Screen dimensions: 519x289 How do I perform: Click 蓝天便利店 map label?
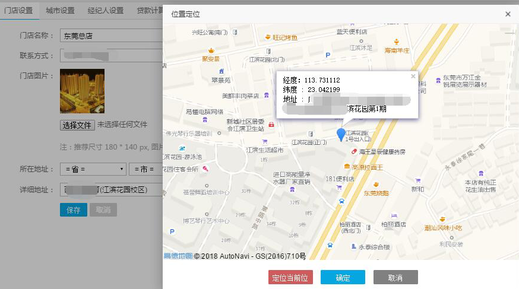click(x=352, y=31)
